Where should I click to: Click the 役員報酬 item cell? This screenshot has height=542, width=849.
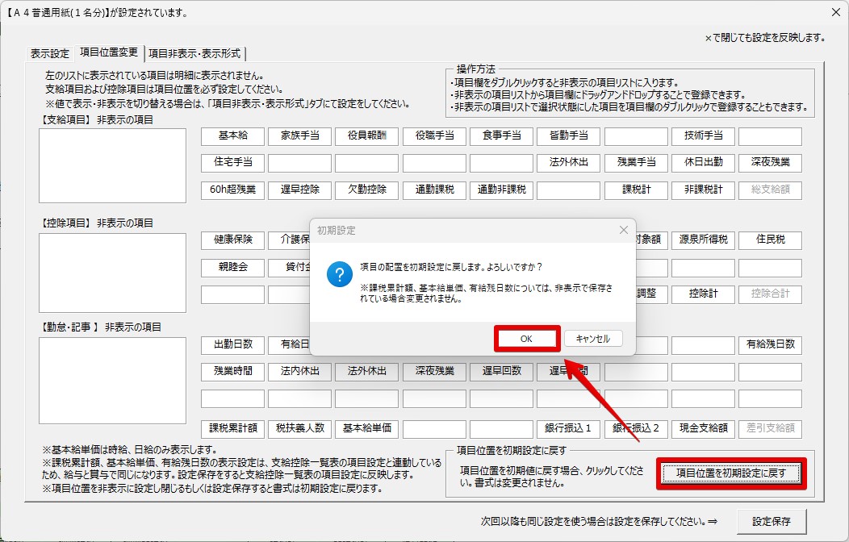coord(366,136)
